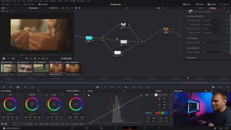Play the clip forward
This screenshot has height=130, width=231.
(x=39, y=58)
